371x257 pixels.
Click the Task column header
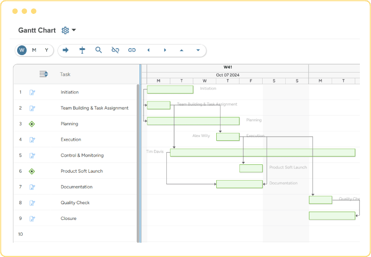click(x=65, y=74)
